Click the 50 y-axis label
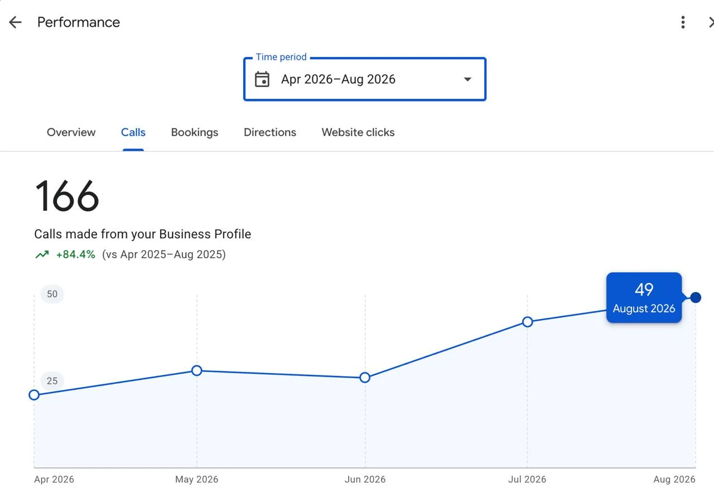The width and height of the screenshot is (714, 502). (x=52, y=294)
